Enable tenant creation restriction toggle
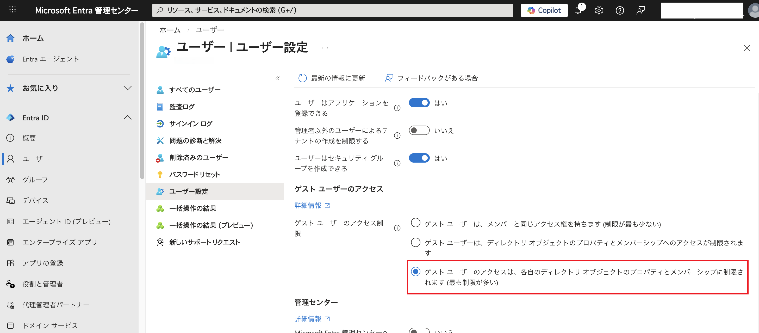The width and height of the screenshot is (759, 333). pos(419,130)
